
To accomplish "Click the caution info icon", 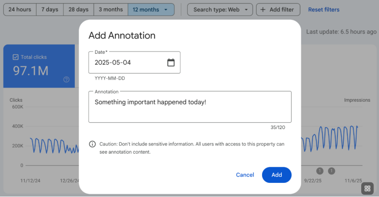I will [x=92, y=144].
